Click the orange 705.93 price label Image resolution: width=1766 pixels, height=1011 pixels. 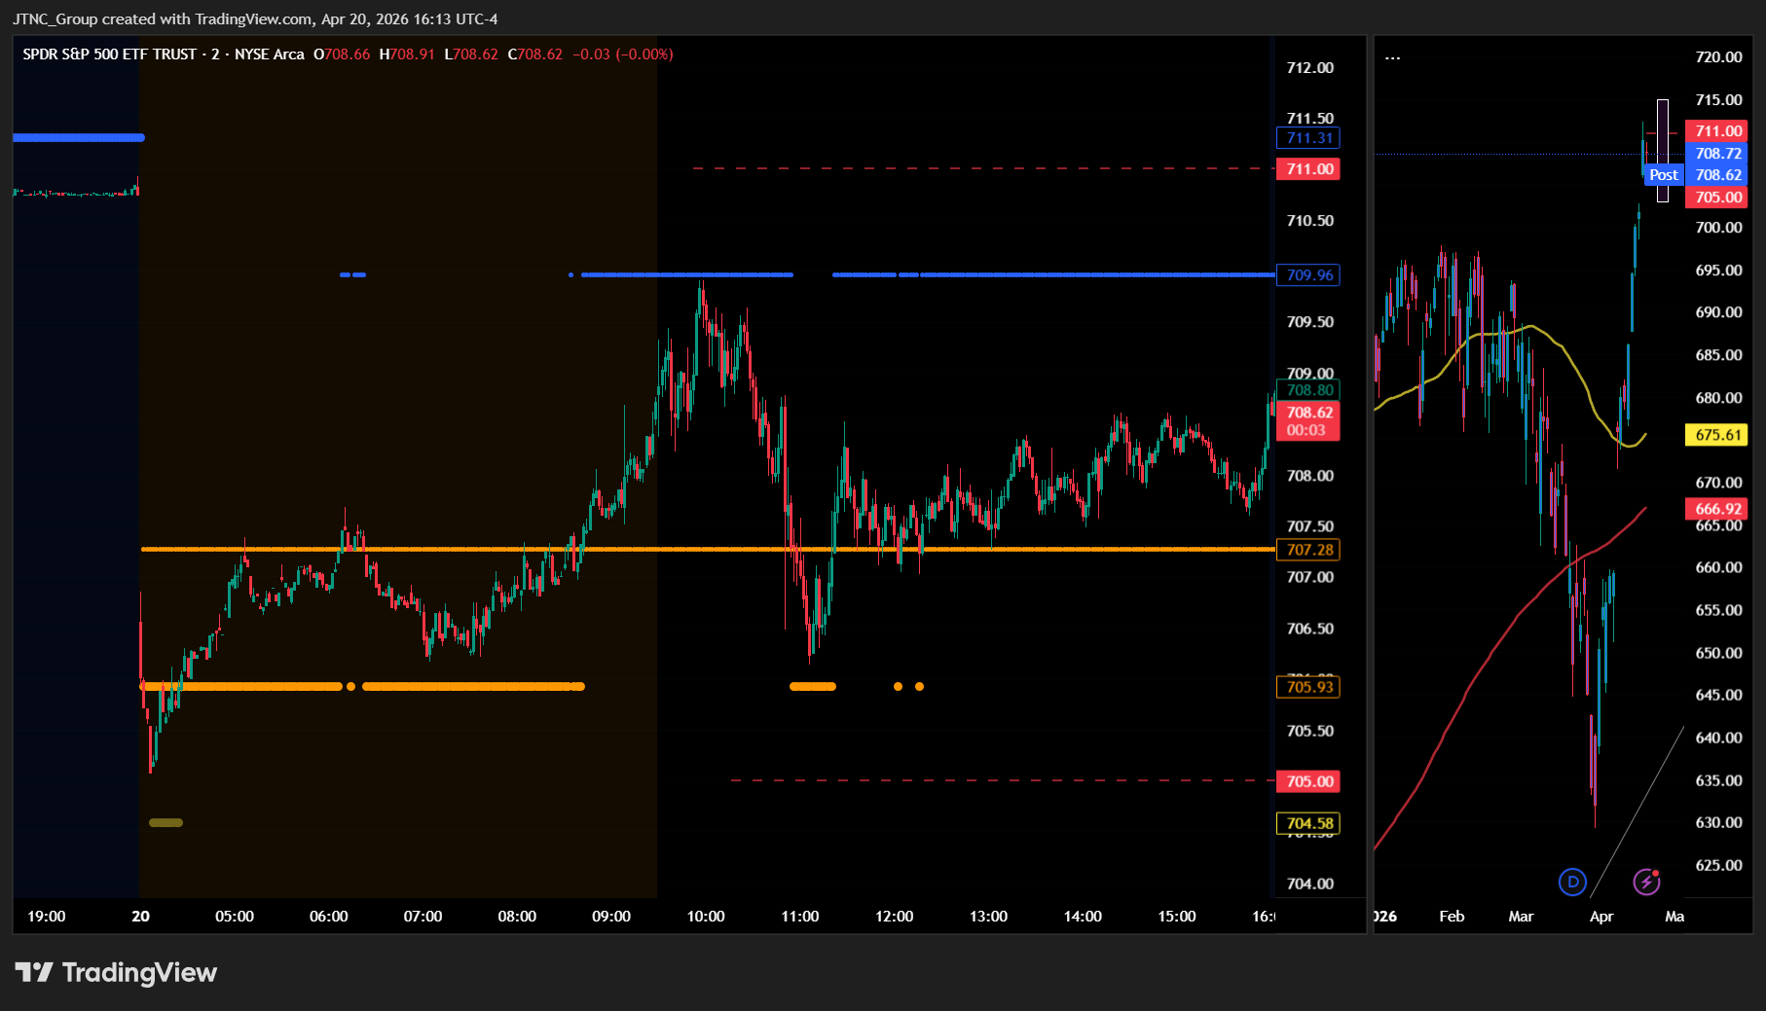pos(1308,687)
